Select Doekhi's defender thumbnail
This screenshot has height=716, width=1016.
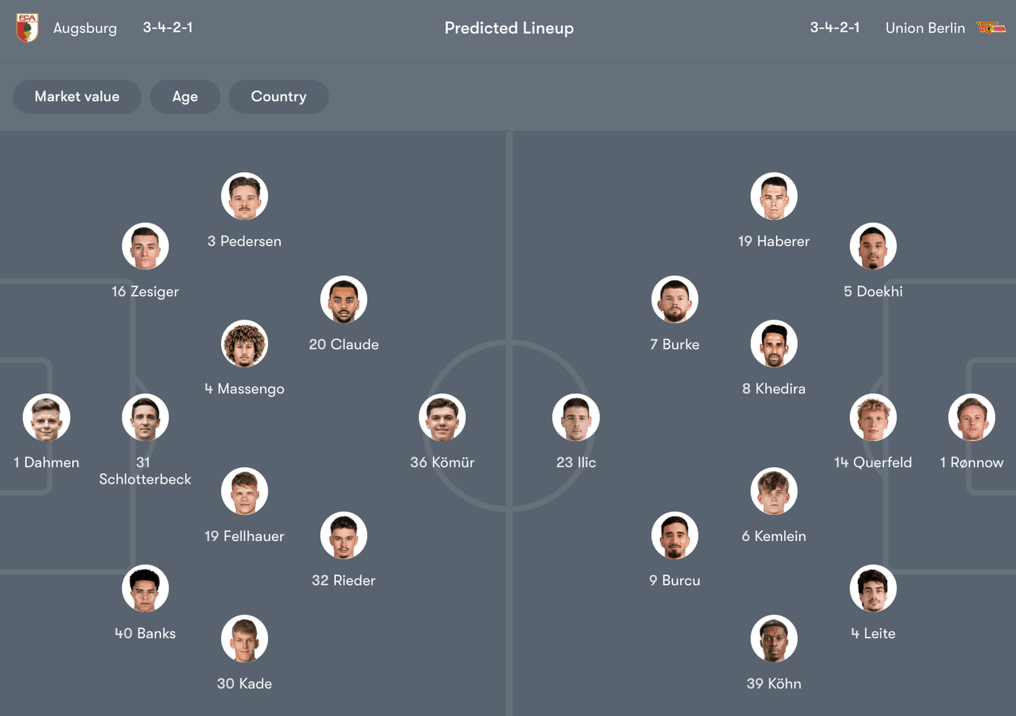tap(873, 246)
